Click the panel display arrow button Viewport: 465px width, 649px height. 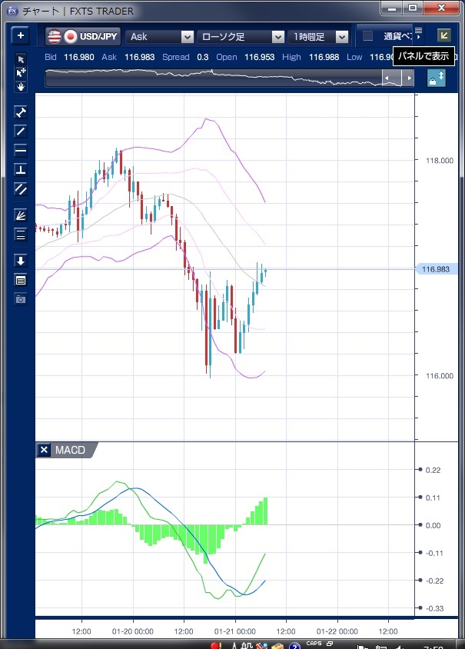(443, 35)
